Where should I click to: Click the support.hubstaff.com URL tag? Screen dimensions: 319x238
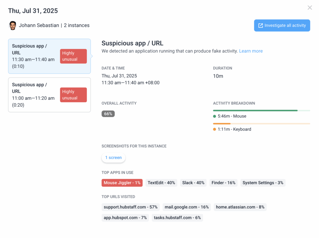coord(131,207)
